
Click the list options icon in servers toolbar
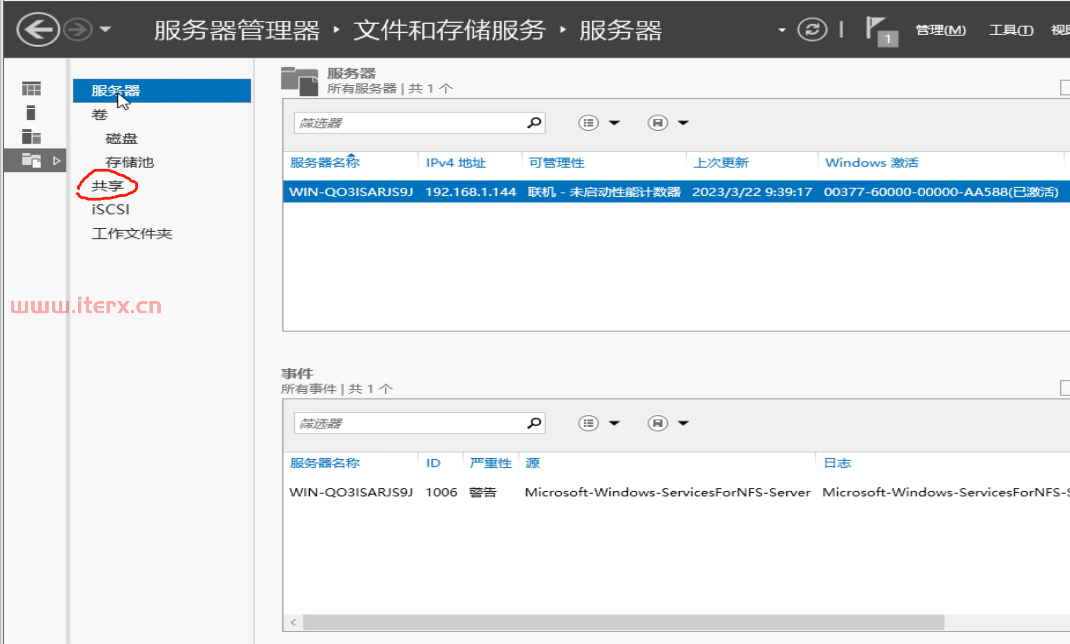(x=588, y=123)
